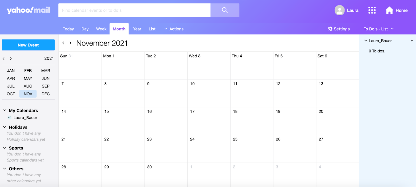Open the Actions dropdown menu
The width and height of the screenshot is (416, 187).
174,29
